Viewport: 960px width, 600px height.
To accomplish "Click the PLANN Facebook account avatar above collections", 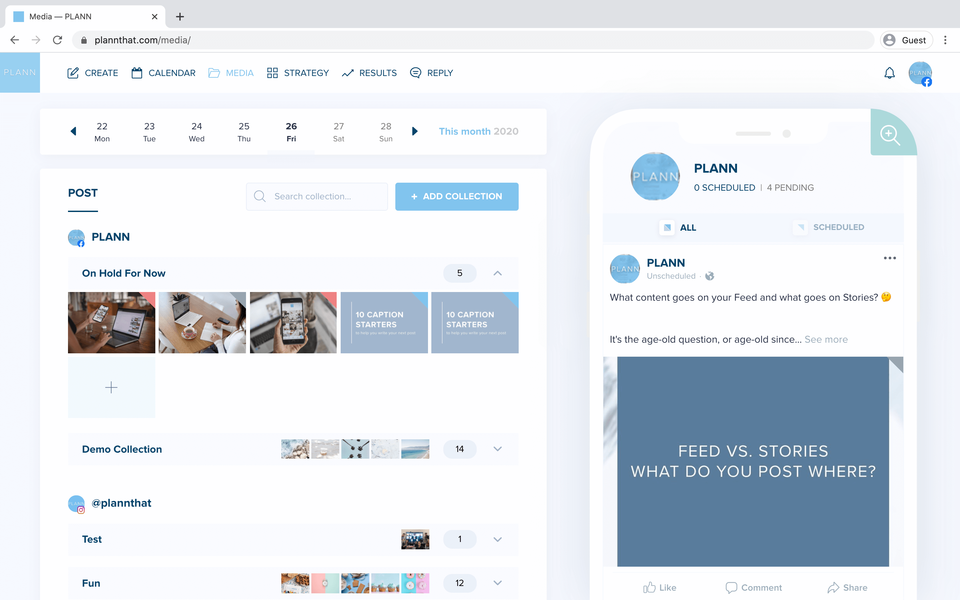I will 76,238.
